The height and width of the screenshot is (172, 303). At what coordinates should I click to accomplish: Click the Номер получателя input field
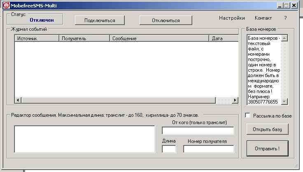click(209, 149)
